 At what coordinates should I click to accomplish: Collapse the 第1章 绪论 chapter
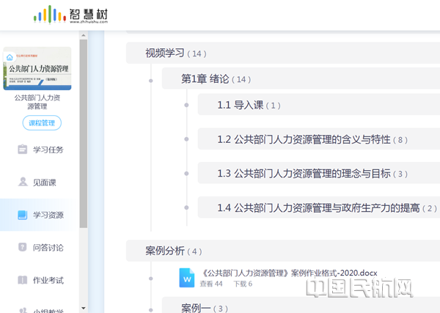[301, 79]
